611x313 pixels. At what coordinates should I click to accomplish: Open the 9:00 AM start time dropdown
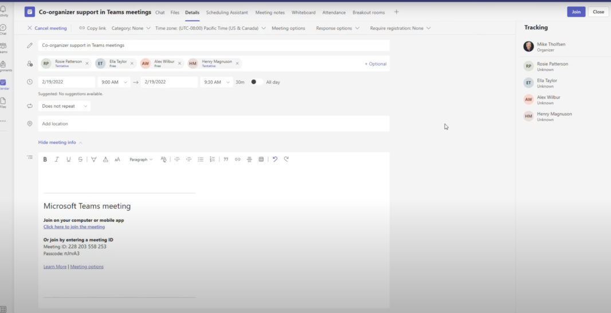point(114,82)
